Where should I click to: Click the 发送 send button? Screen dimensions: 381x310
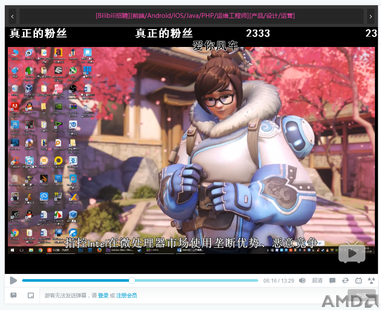(x=361, y=295)
